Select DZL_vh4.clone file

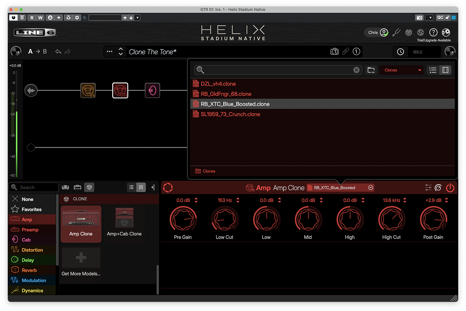coord(323,84)
